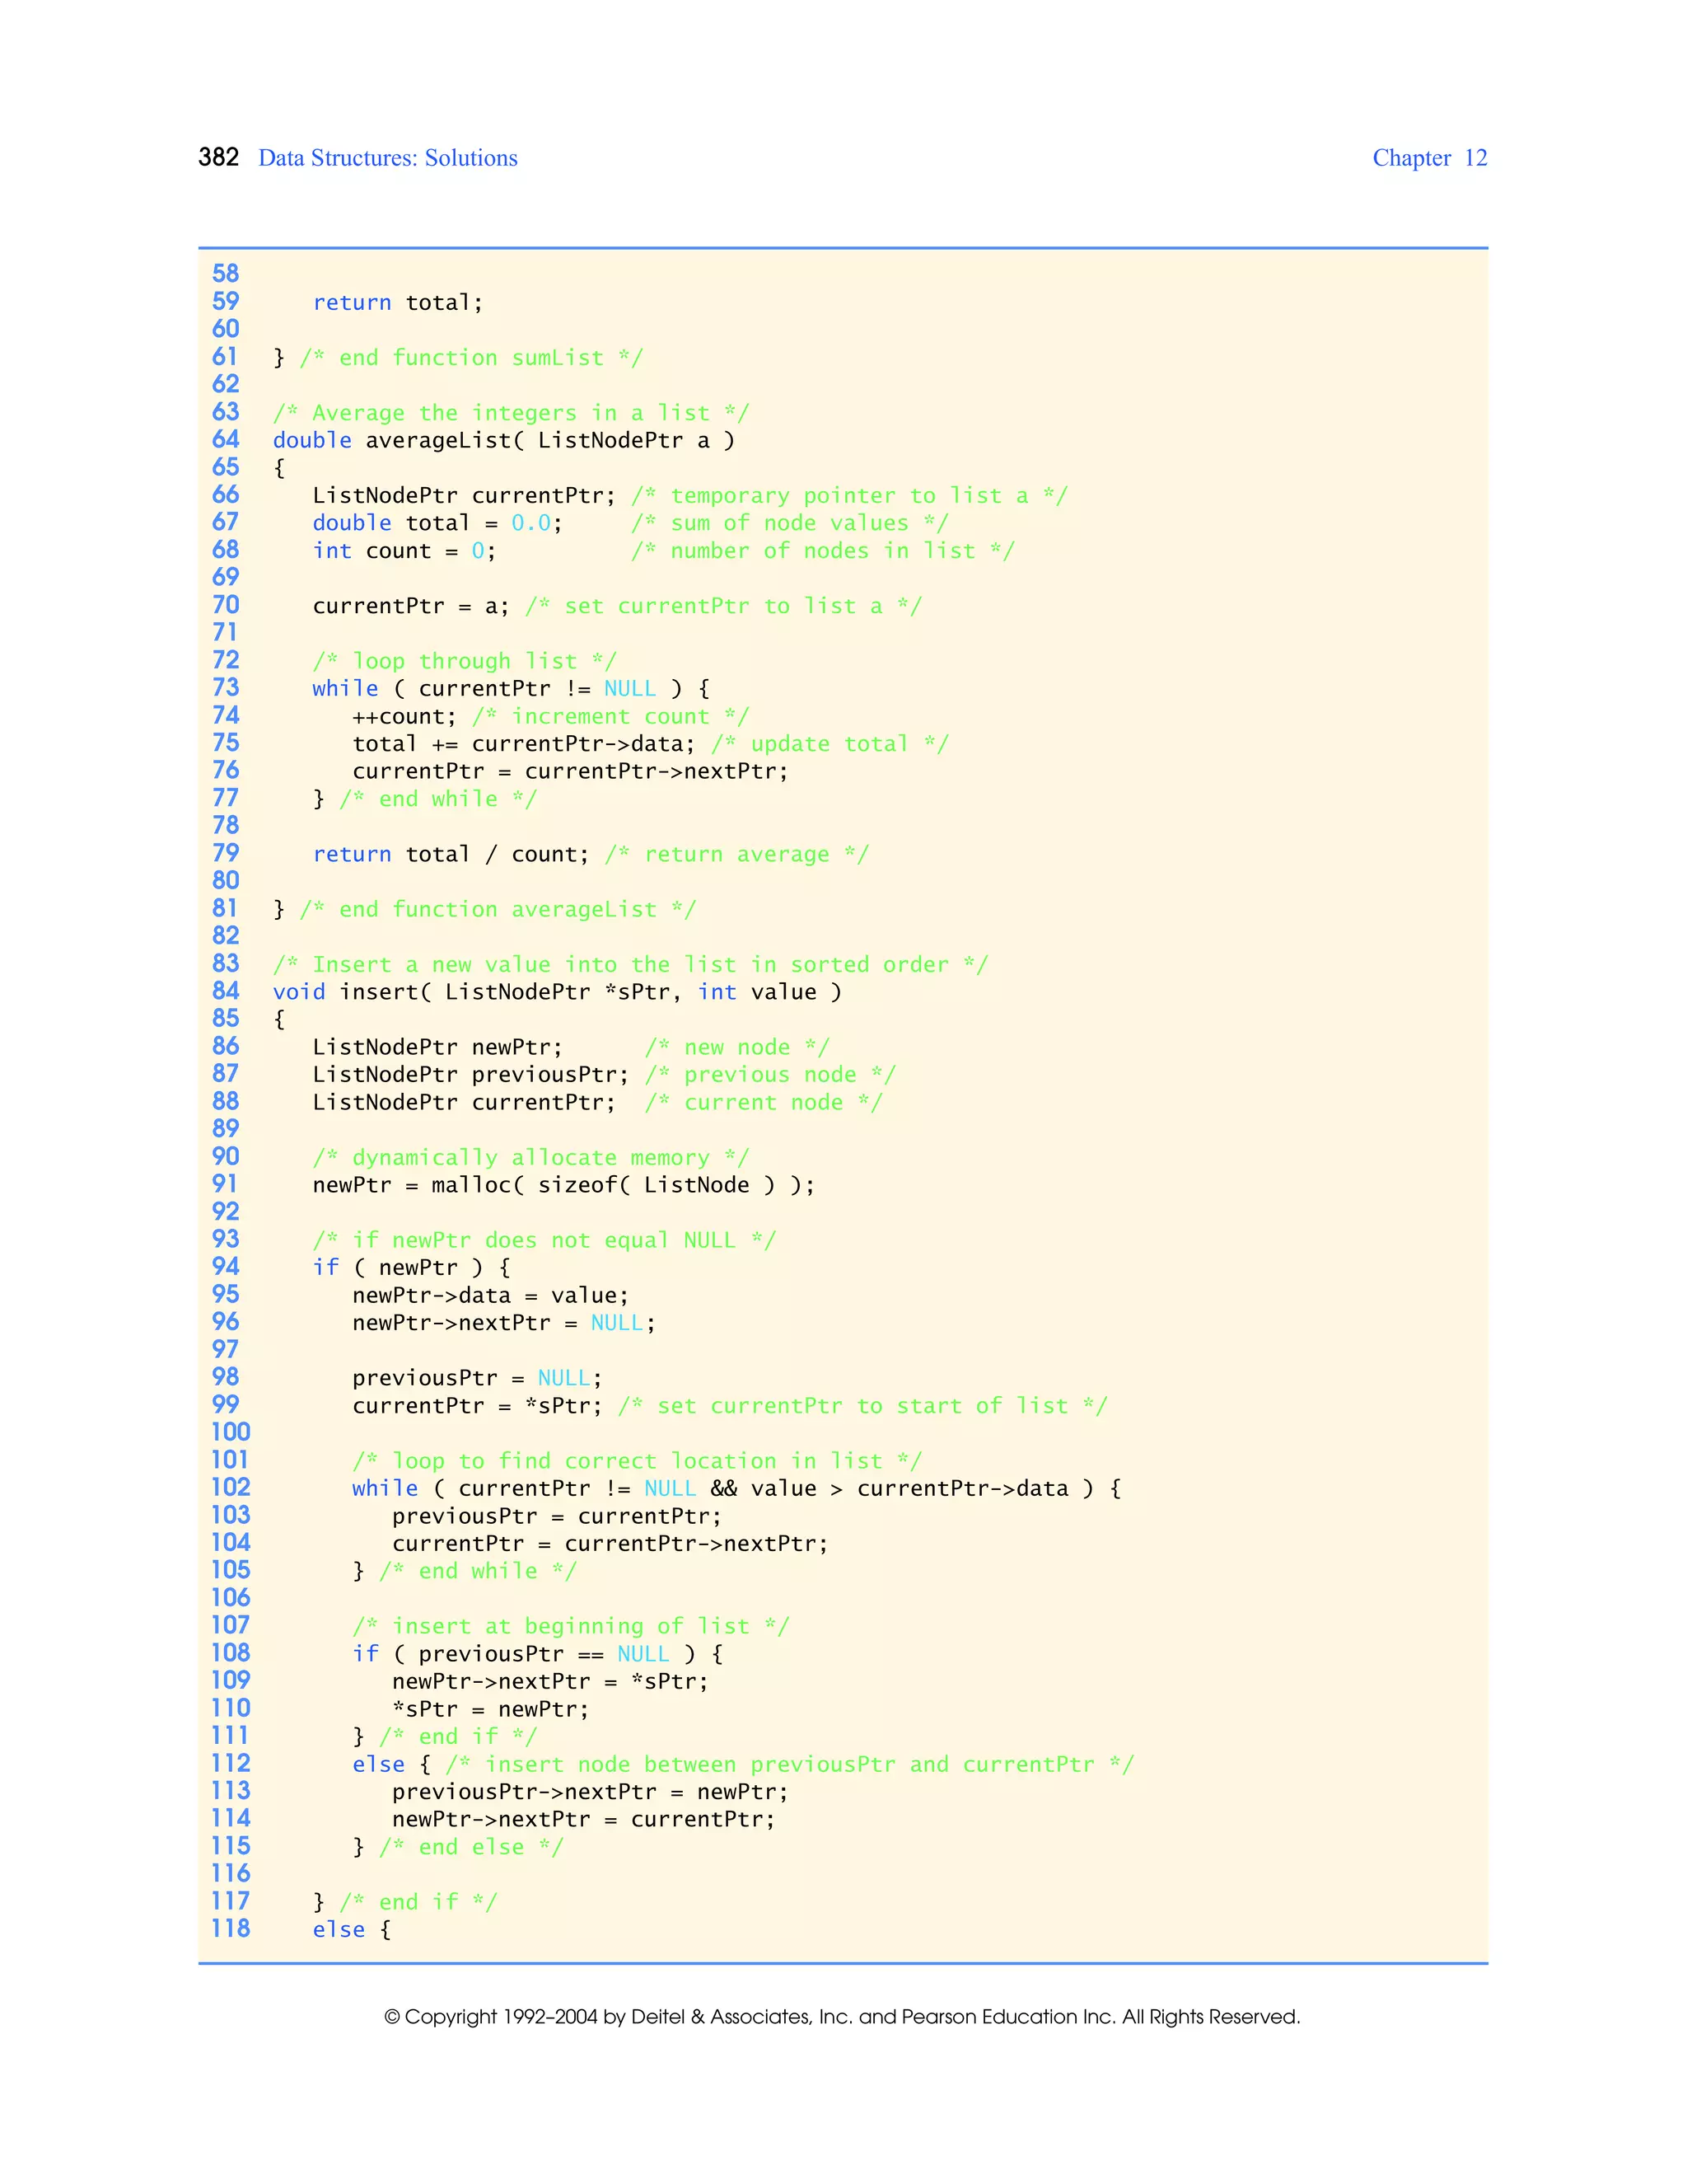Screen dimensions: 1687x2184
Task: Click 'currentPtr = currentPtr->nextPtr;' on line 76
Action: pyautogui.click(x=571, y=772)
